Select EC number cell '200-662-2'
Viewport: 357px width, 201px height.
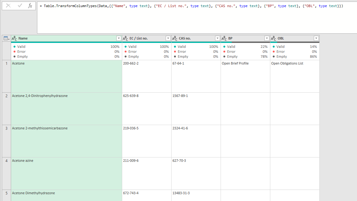pos(147,76)
